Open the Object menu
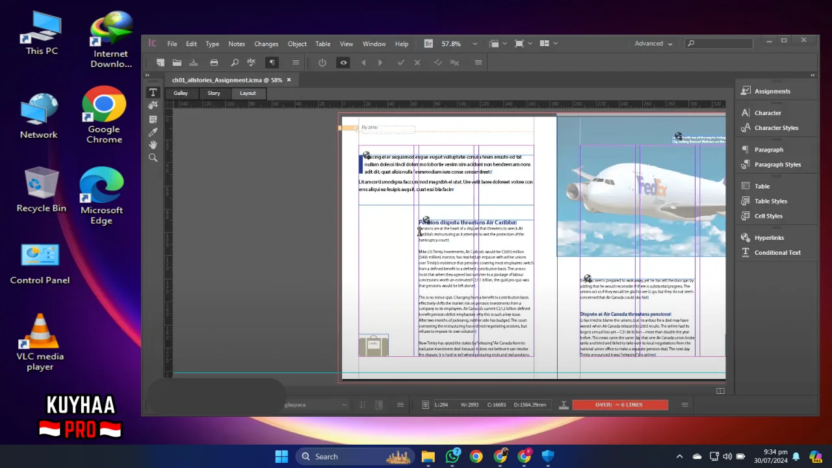 (297, 44)
